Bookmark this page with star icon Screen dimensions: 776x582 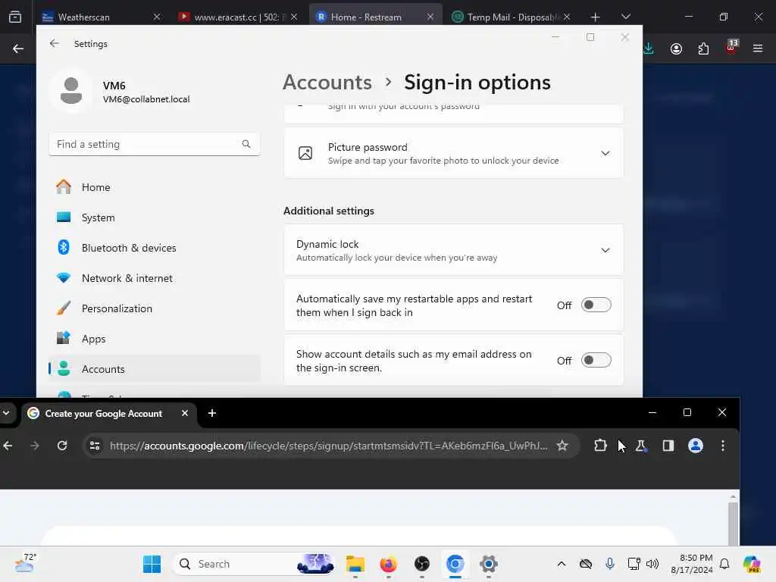[562, 446]
